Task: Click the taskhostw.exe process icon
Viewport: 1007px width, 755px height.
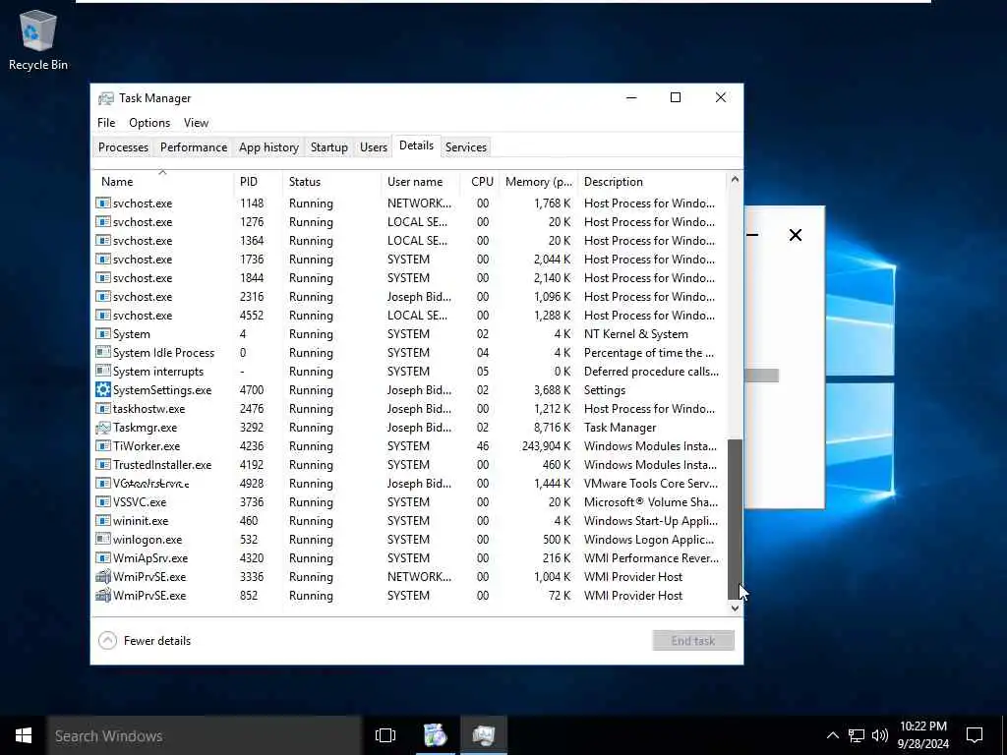Action: (x=102, y=409)
